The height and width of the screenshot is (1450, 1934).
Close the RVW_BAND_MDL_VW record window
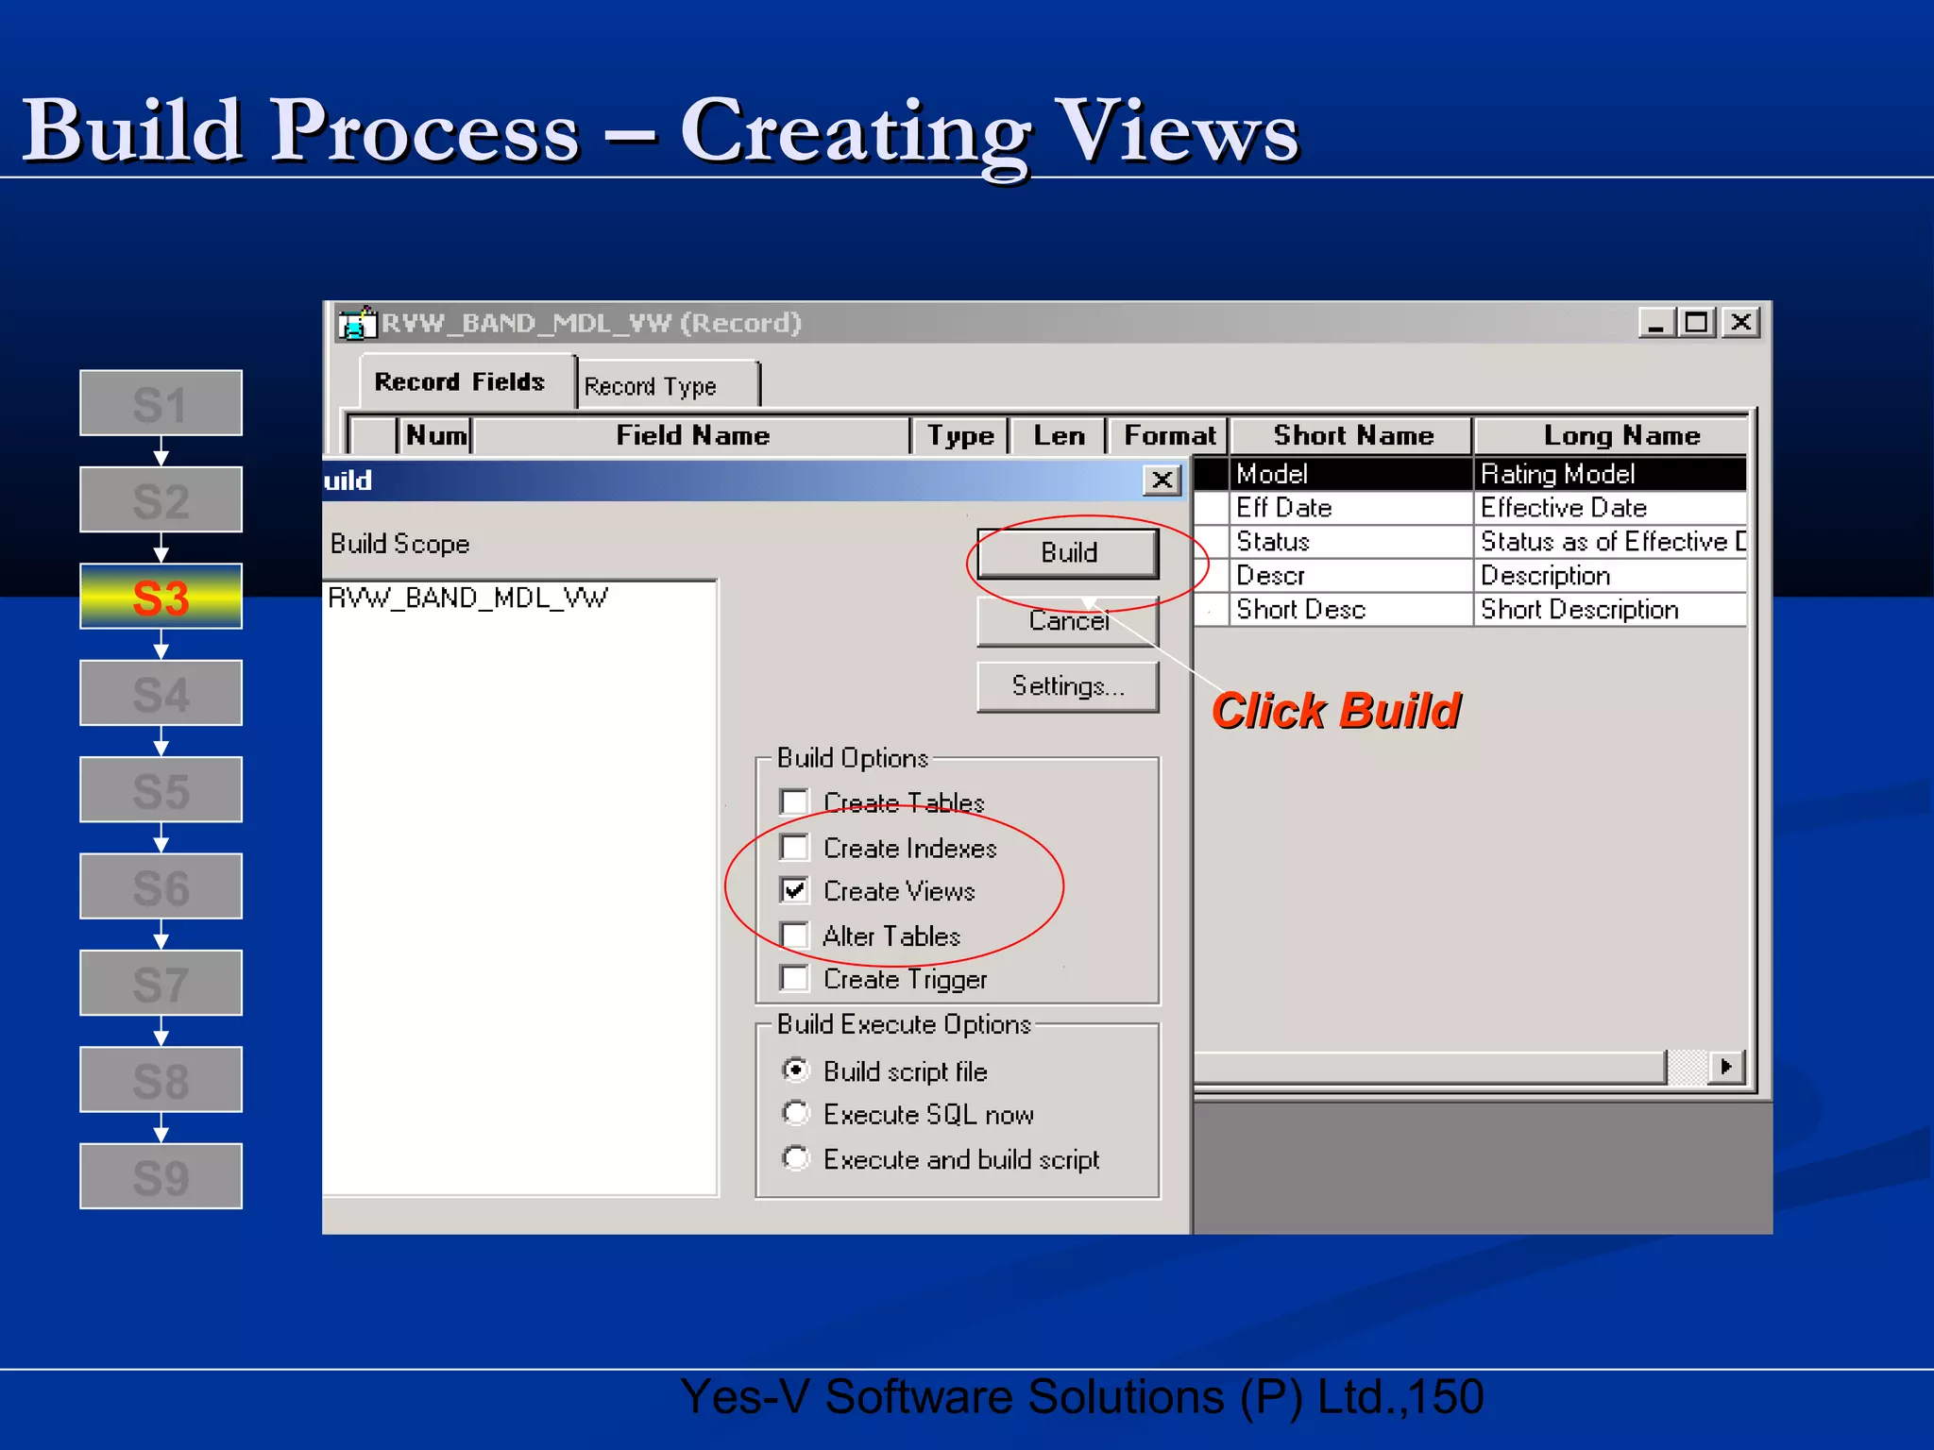coord(1740,323)
